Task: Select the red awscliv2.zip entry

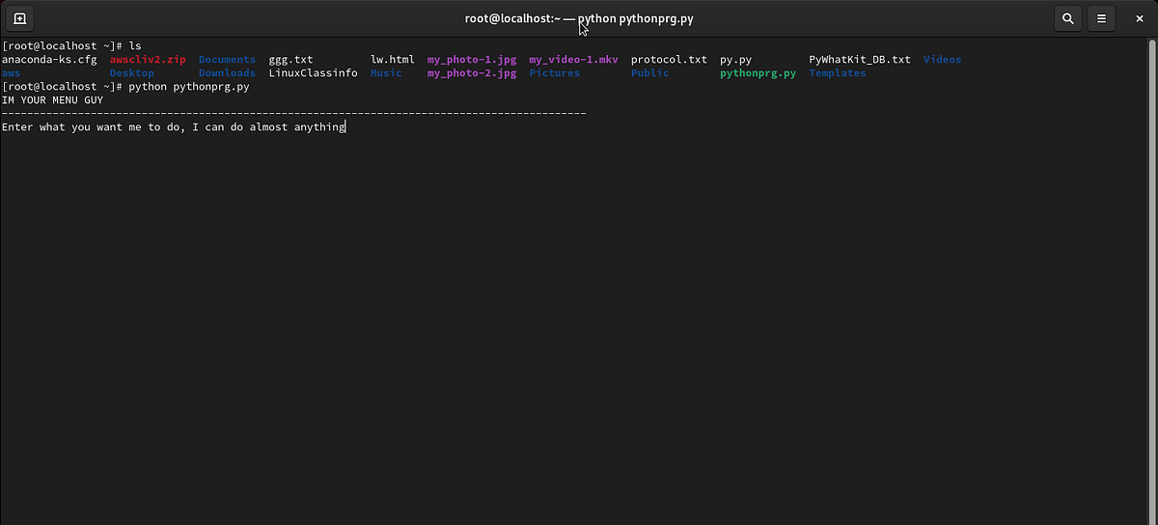Action: pos(148,60)
